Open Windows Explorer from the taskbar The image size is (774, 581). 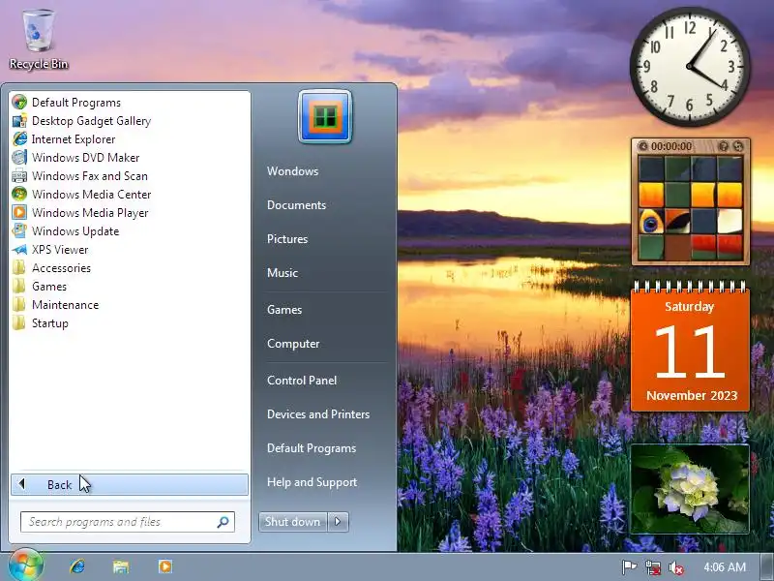[121, 566]
